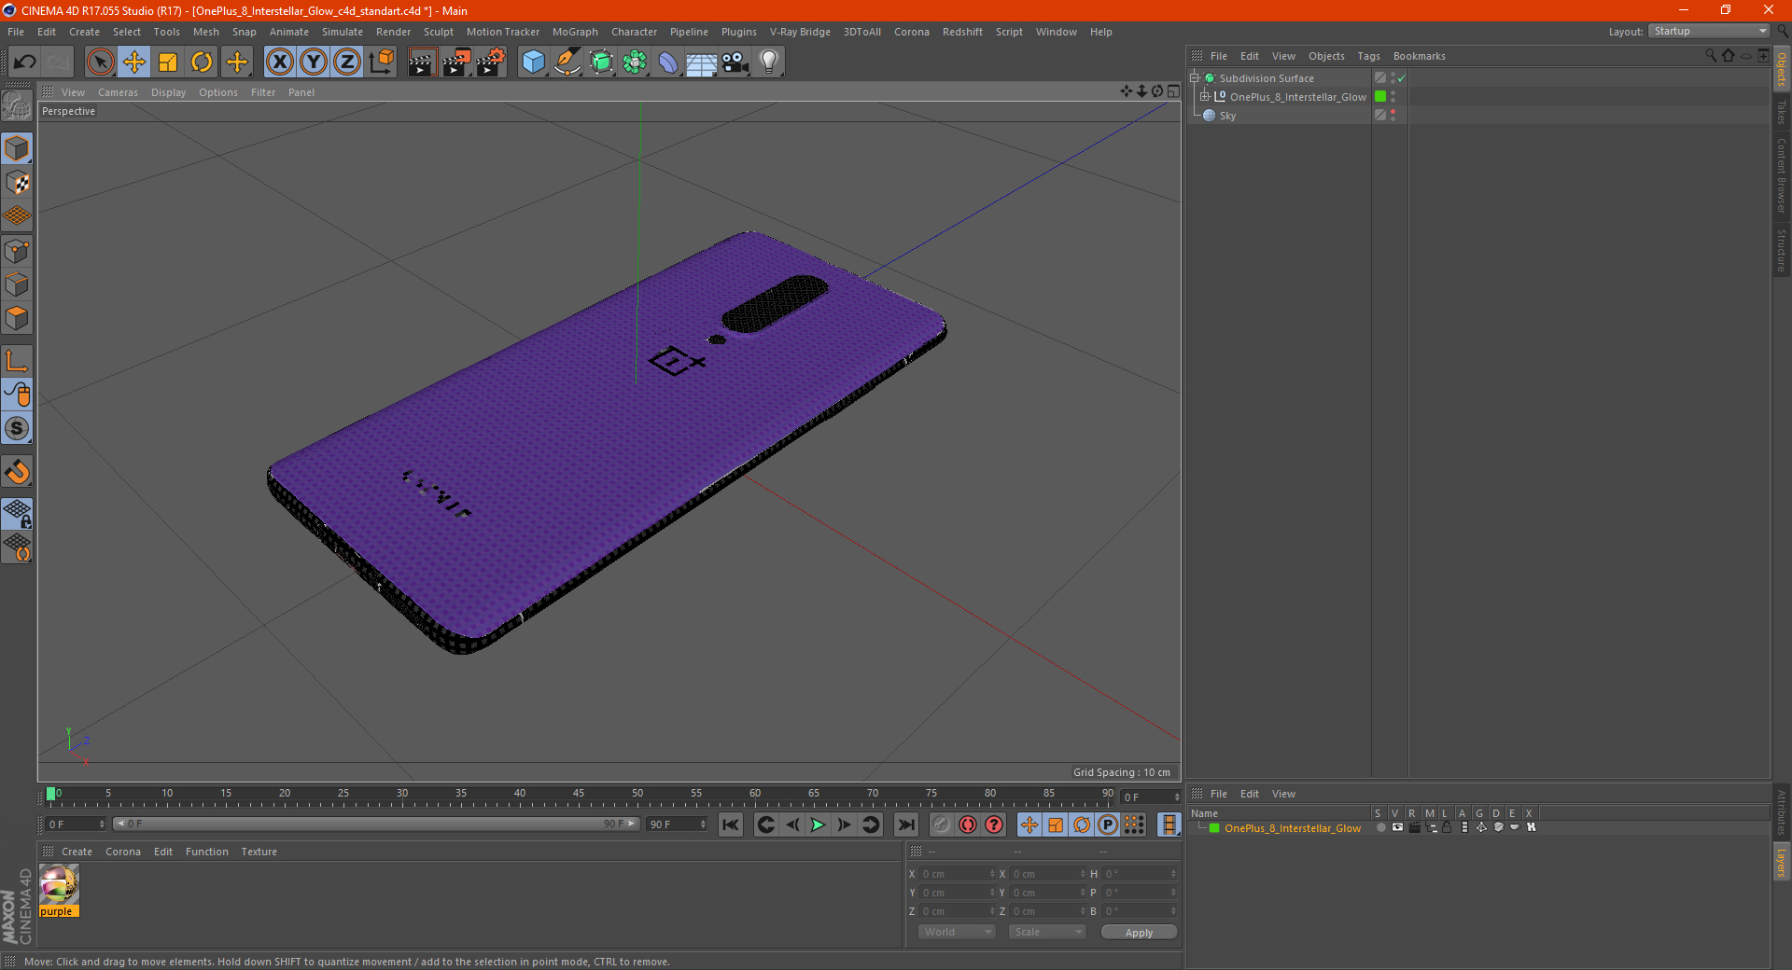This screenshot has height=970, width=1792.
Task: Open the array modeling objects icon
Action: pos(635,62)
